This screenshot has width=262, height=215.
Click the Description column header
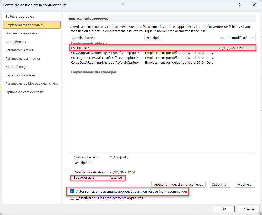(181, 38)
